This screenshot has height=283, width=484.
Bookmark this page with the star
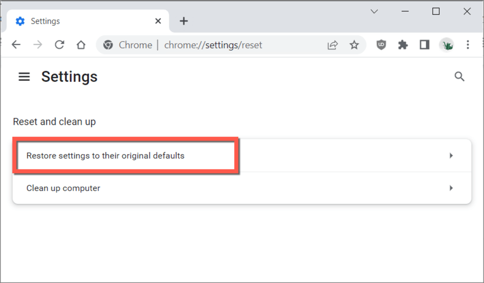point(354,45)
